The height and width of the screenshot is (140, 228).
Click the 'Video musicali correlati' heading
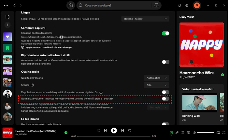198,89
